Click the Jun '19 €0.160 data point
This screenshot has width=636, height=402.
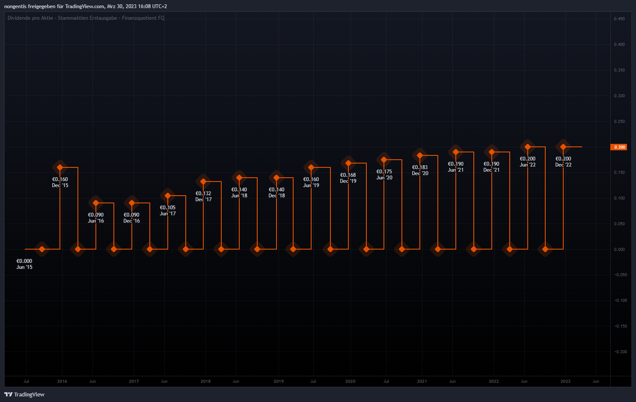point(311,167)
